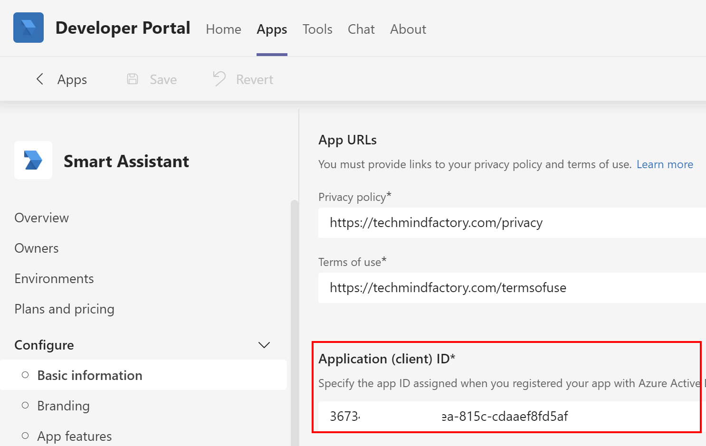Viewport: 706px width, 446px height.
Task: Click the Terms of use URL field
Action: (x=512, y=288)
